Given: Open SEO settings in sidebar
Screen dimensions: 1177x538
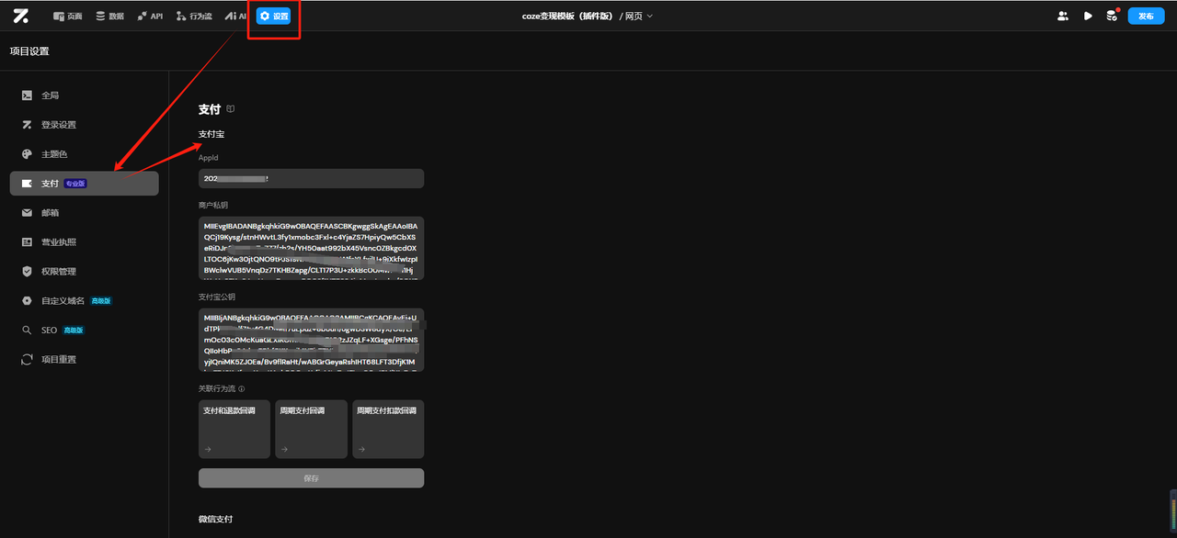Looking at the screenshot, I should pos(85,331).
